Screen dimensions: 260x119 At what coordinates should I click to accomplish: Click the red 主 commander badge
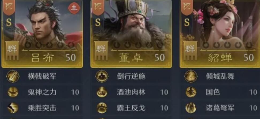pyautogui.click(x=74, y=8)
